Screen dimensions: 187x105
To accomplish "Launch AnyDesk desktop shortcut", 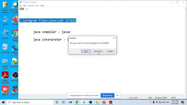I will pos(5,90).
